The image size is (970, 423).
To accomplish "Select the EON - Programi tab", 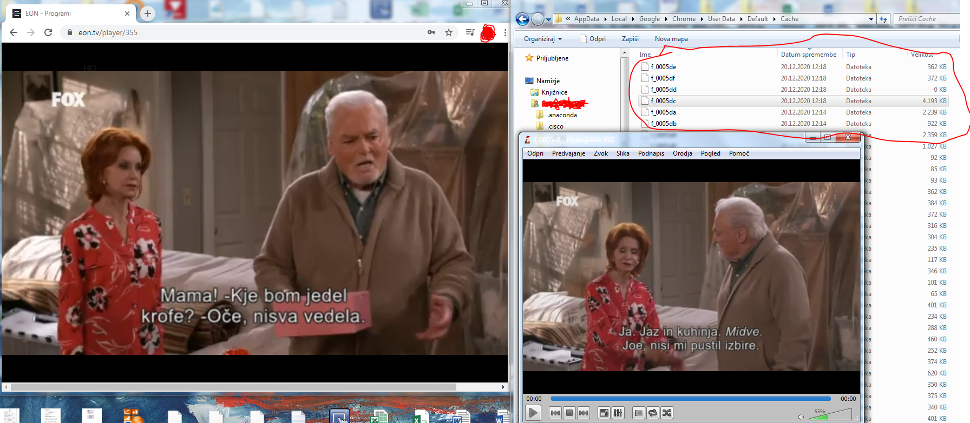I will click(70, 14).
